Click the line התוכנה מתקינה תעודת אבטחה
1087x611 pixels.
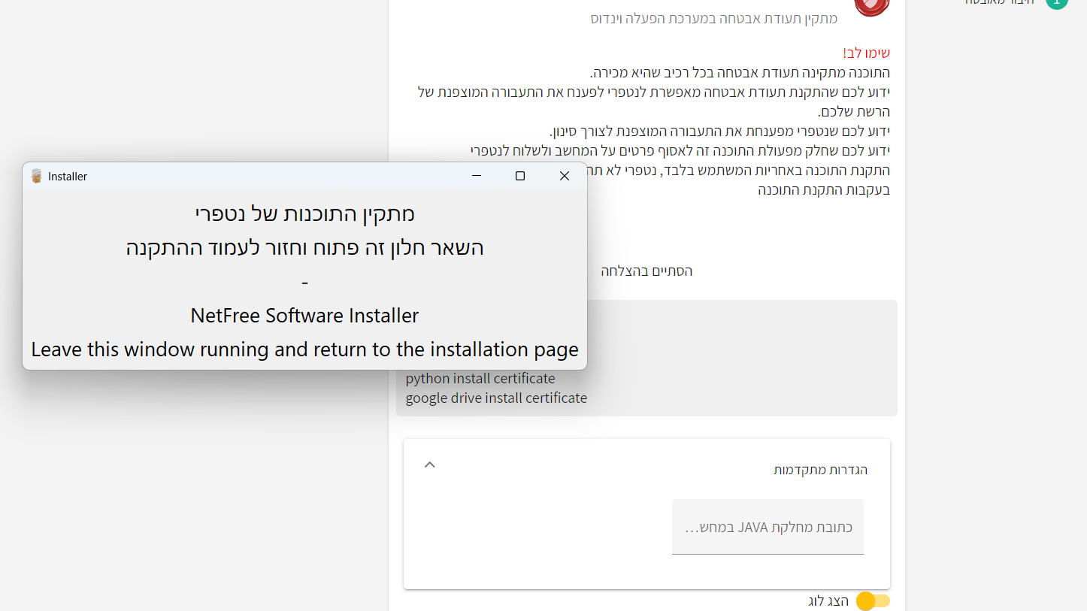[x=740, y=73]
